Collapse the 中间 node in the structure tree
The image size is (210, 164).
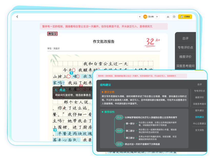(119, 130)
